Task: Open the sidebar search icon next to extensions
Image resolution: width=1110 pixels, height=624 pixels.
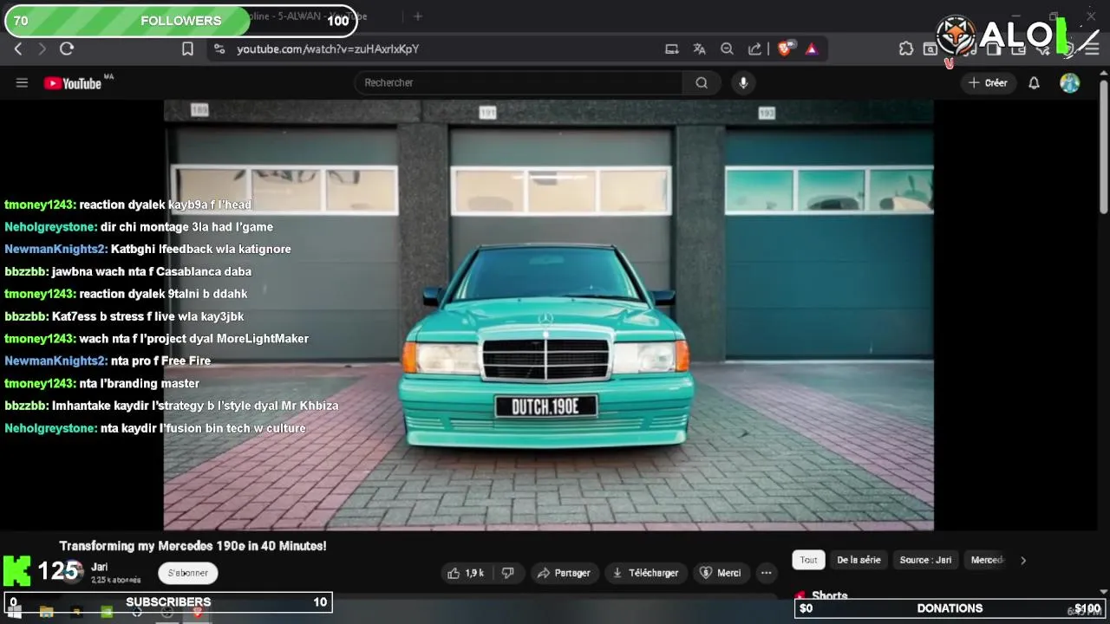Action: coord(930,49)
